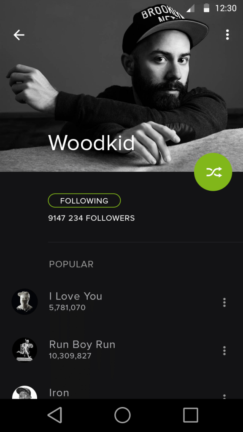The image size is (243, 432).
Task: Tap the back arrow icon
Action: [19, 35]
